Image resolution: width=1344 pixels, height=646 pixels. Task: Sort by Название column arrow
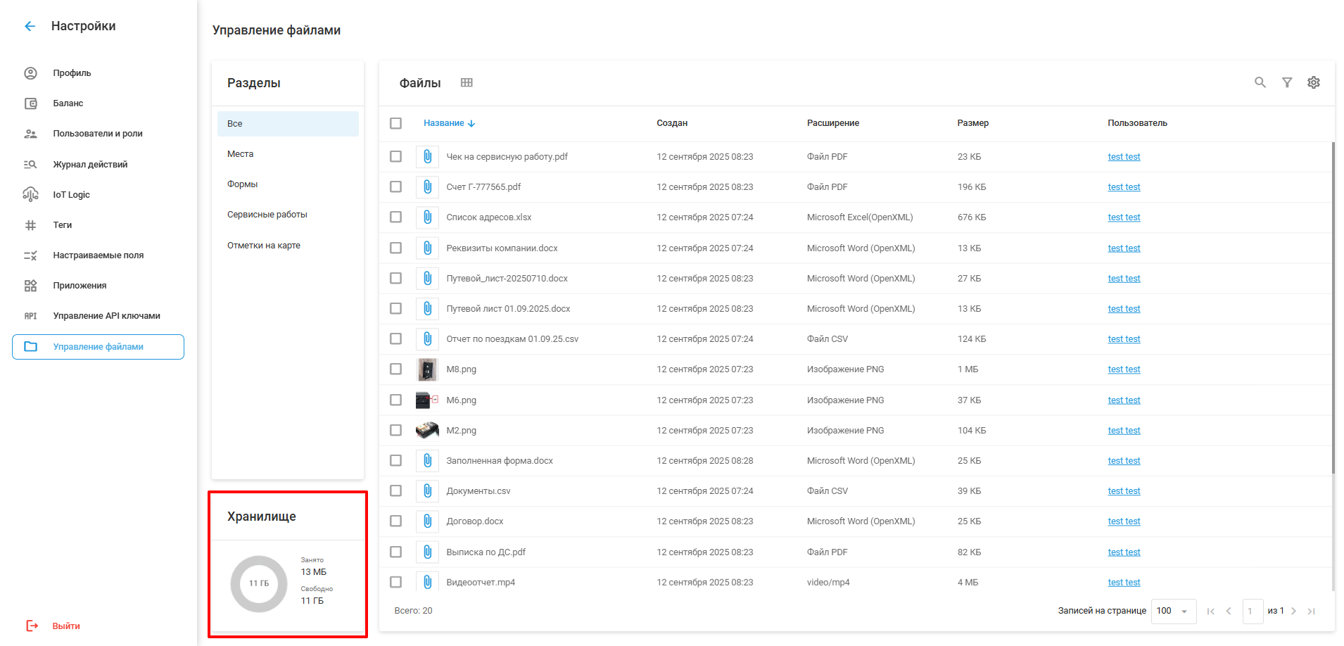coord(471,123)
